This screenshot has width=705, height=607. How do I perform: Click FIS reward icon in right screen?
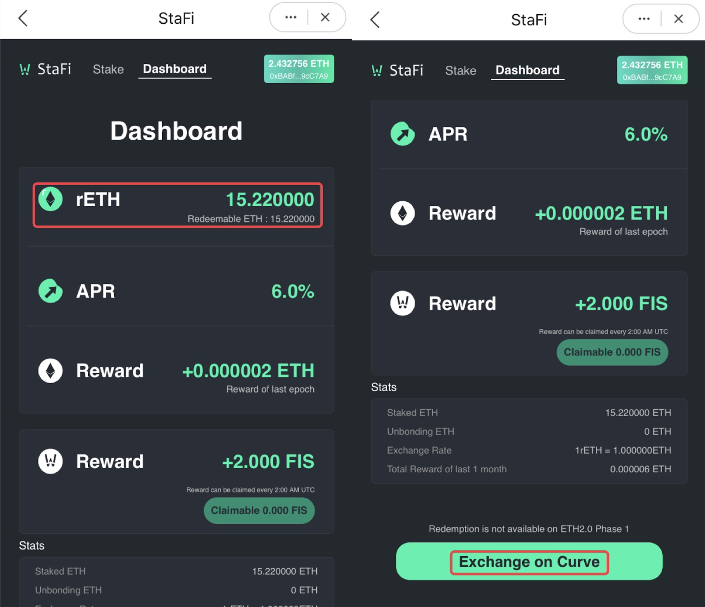[x=402, y=303]
